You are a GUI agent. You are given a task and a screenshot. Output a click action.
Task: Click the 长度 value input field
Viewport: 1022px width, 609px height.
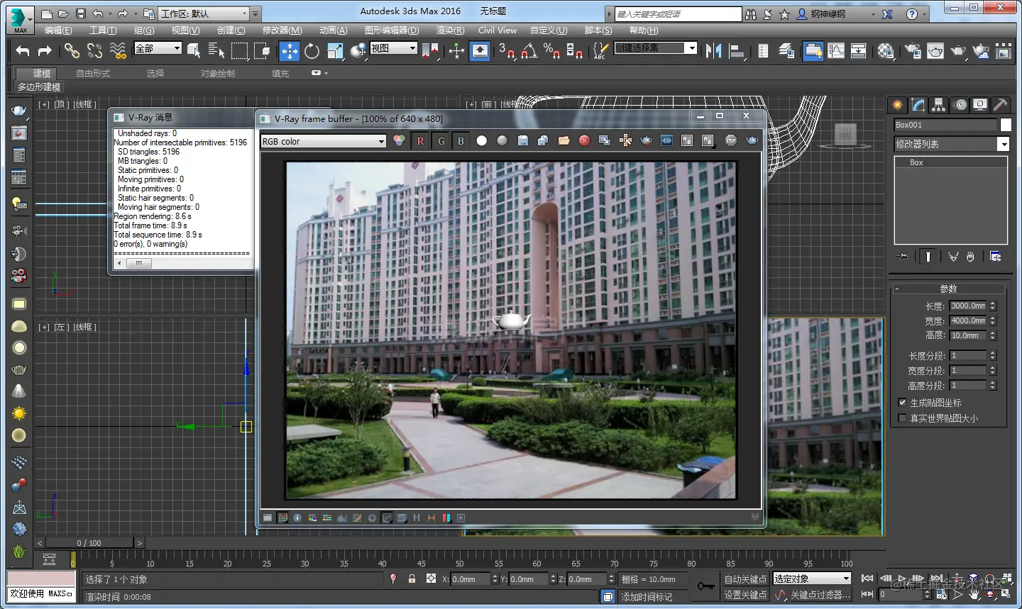coord(968,306)
